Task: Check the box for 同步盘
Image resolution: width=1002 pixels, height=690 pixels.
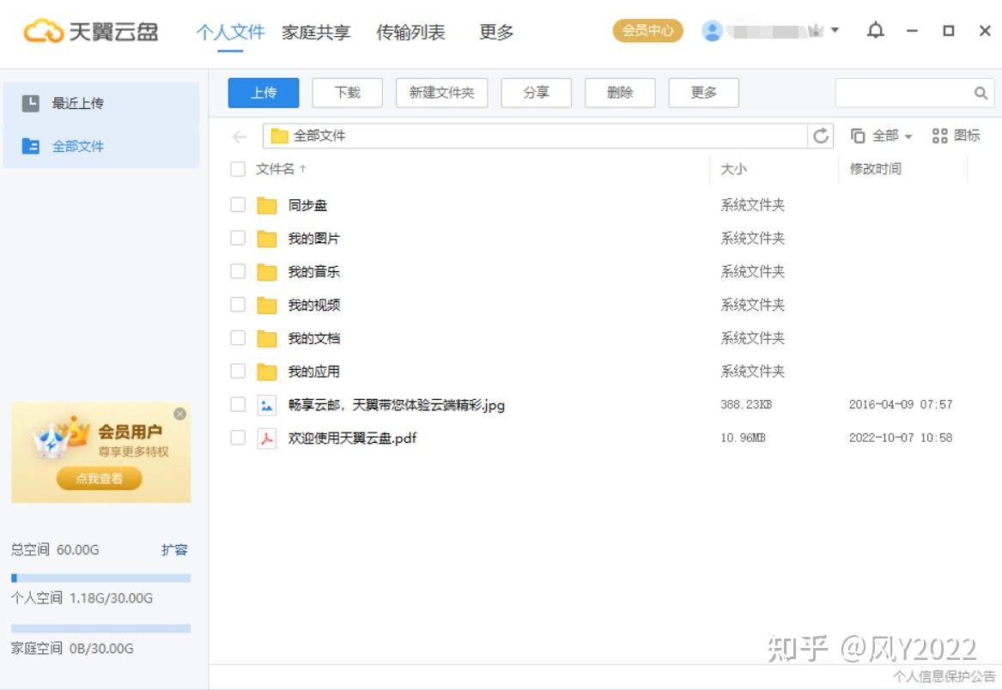Action: pos(238,204)
